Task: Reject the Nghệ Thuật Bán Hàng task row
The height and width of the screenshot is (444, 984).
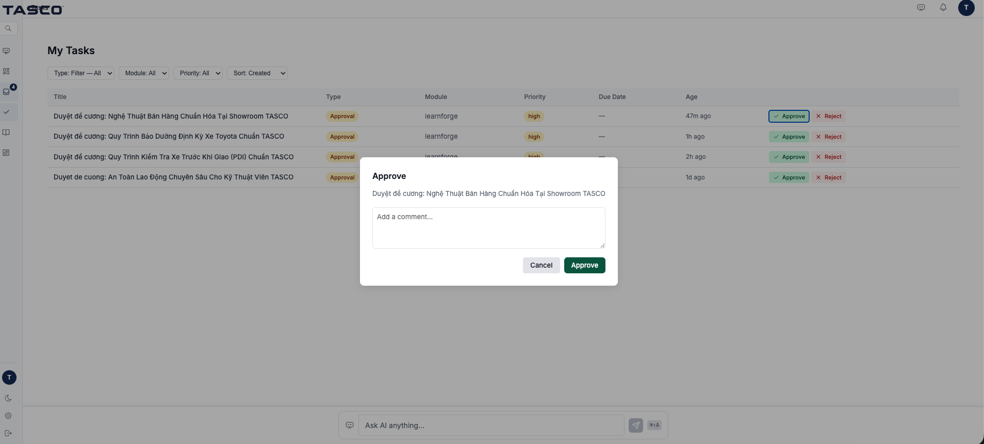Action: coord(829,117)
